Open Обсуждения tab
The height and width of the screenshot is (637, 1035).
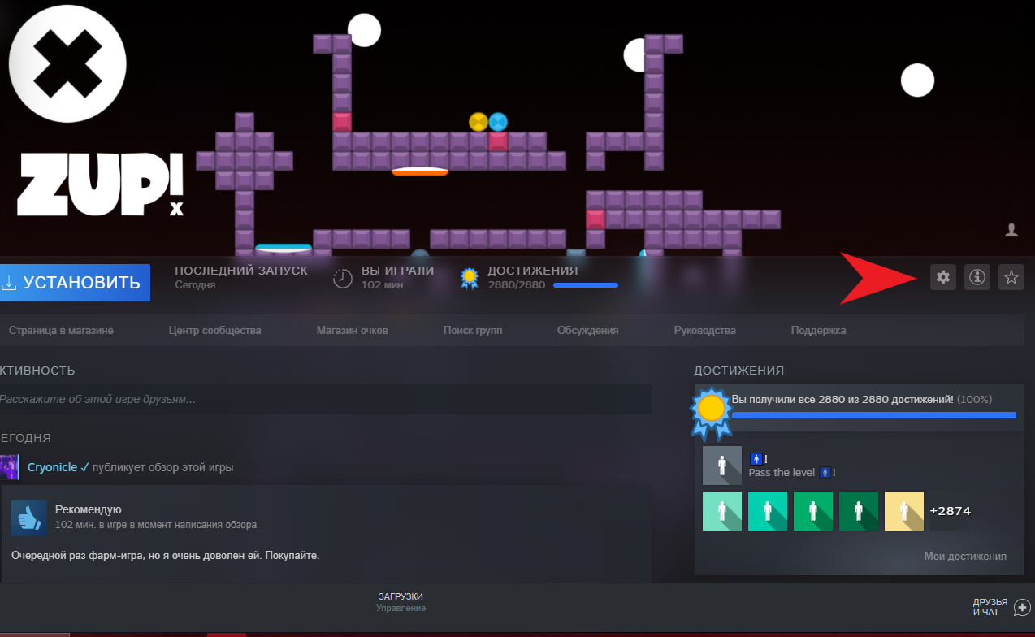pos(587,331)
